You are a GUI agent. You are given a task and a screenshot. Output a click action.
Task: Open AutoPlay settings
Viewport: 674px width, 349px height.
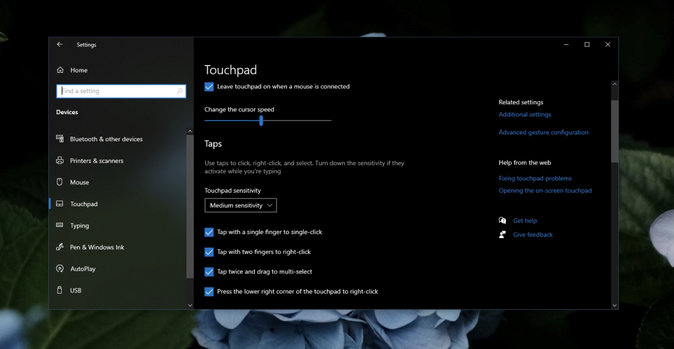point(60,269)
